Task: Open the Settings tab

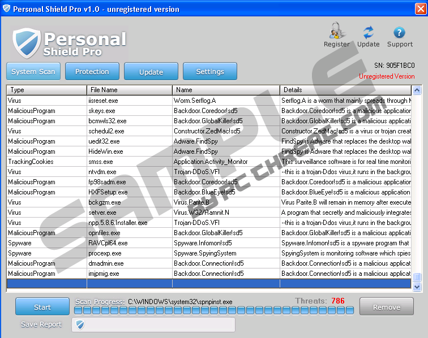Action: pos(210,71)
